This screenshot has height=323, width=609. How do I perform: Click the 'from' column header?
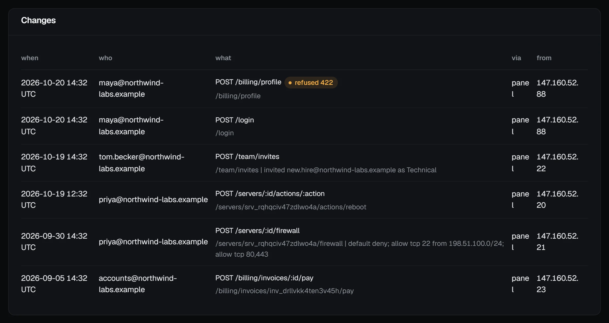pyautogui.click(x=544, y=58)
